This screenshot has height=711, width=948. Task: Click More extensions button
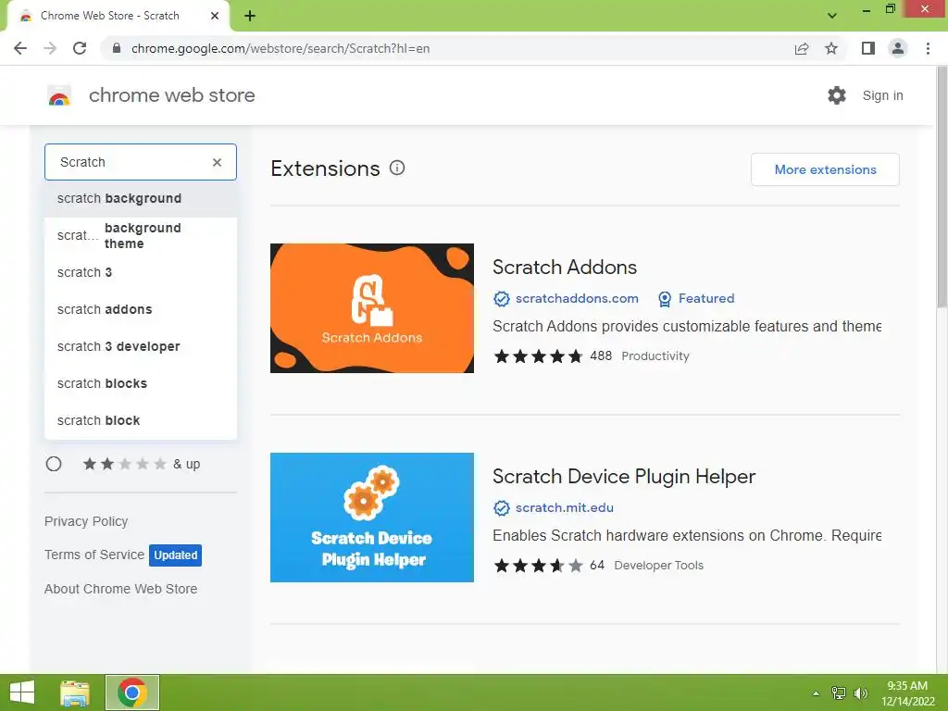[825, 170]
